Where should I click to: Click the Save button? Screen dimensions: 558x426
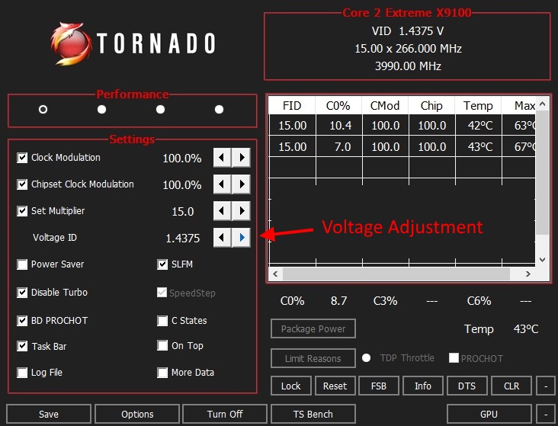[49, 414]
